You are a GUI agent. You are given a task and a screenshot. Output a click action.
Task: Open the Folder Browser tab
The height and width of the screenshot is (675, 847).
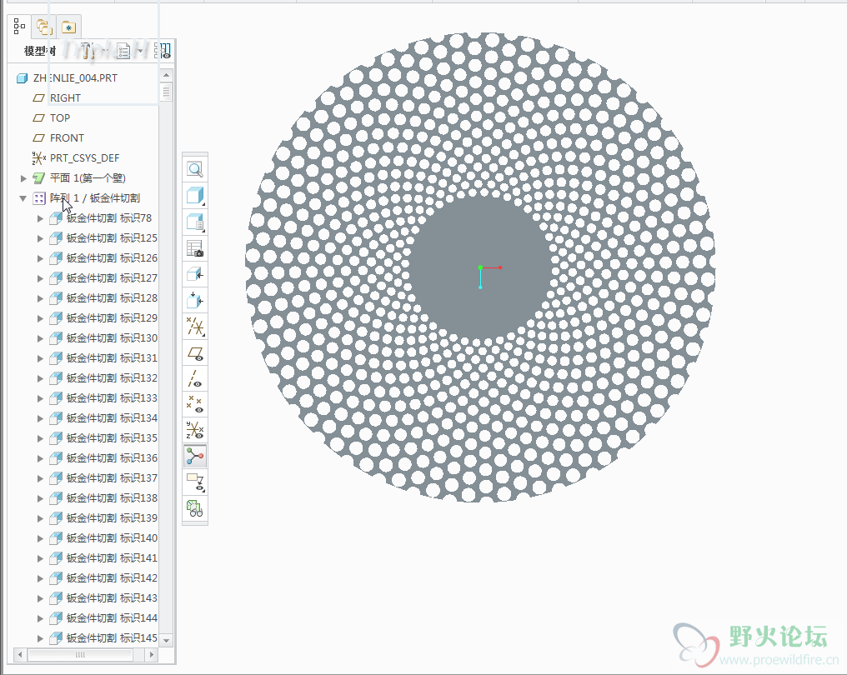[43, 27]
